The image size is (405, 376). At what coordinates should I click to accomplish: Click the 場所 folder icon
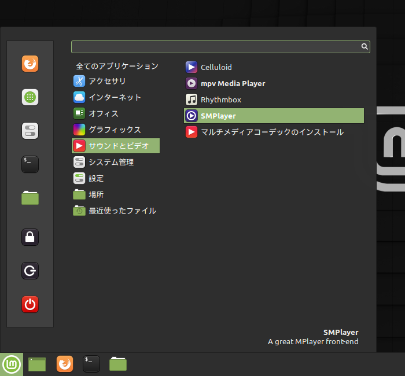pos(79,194)
